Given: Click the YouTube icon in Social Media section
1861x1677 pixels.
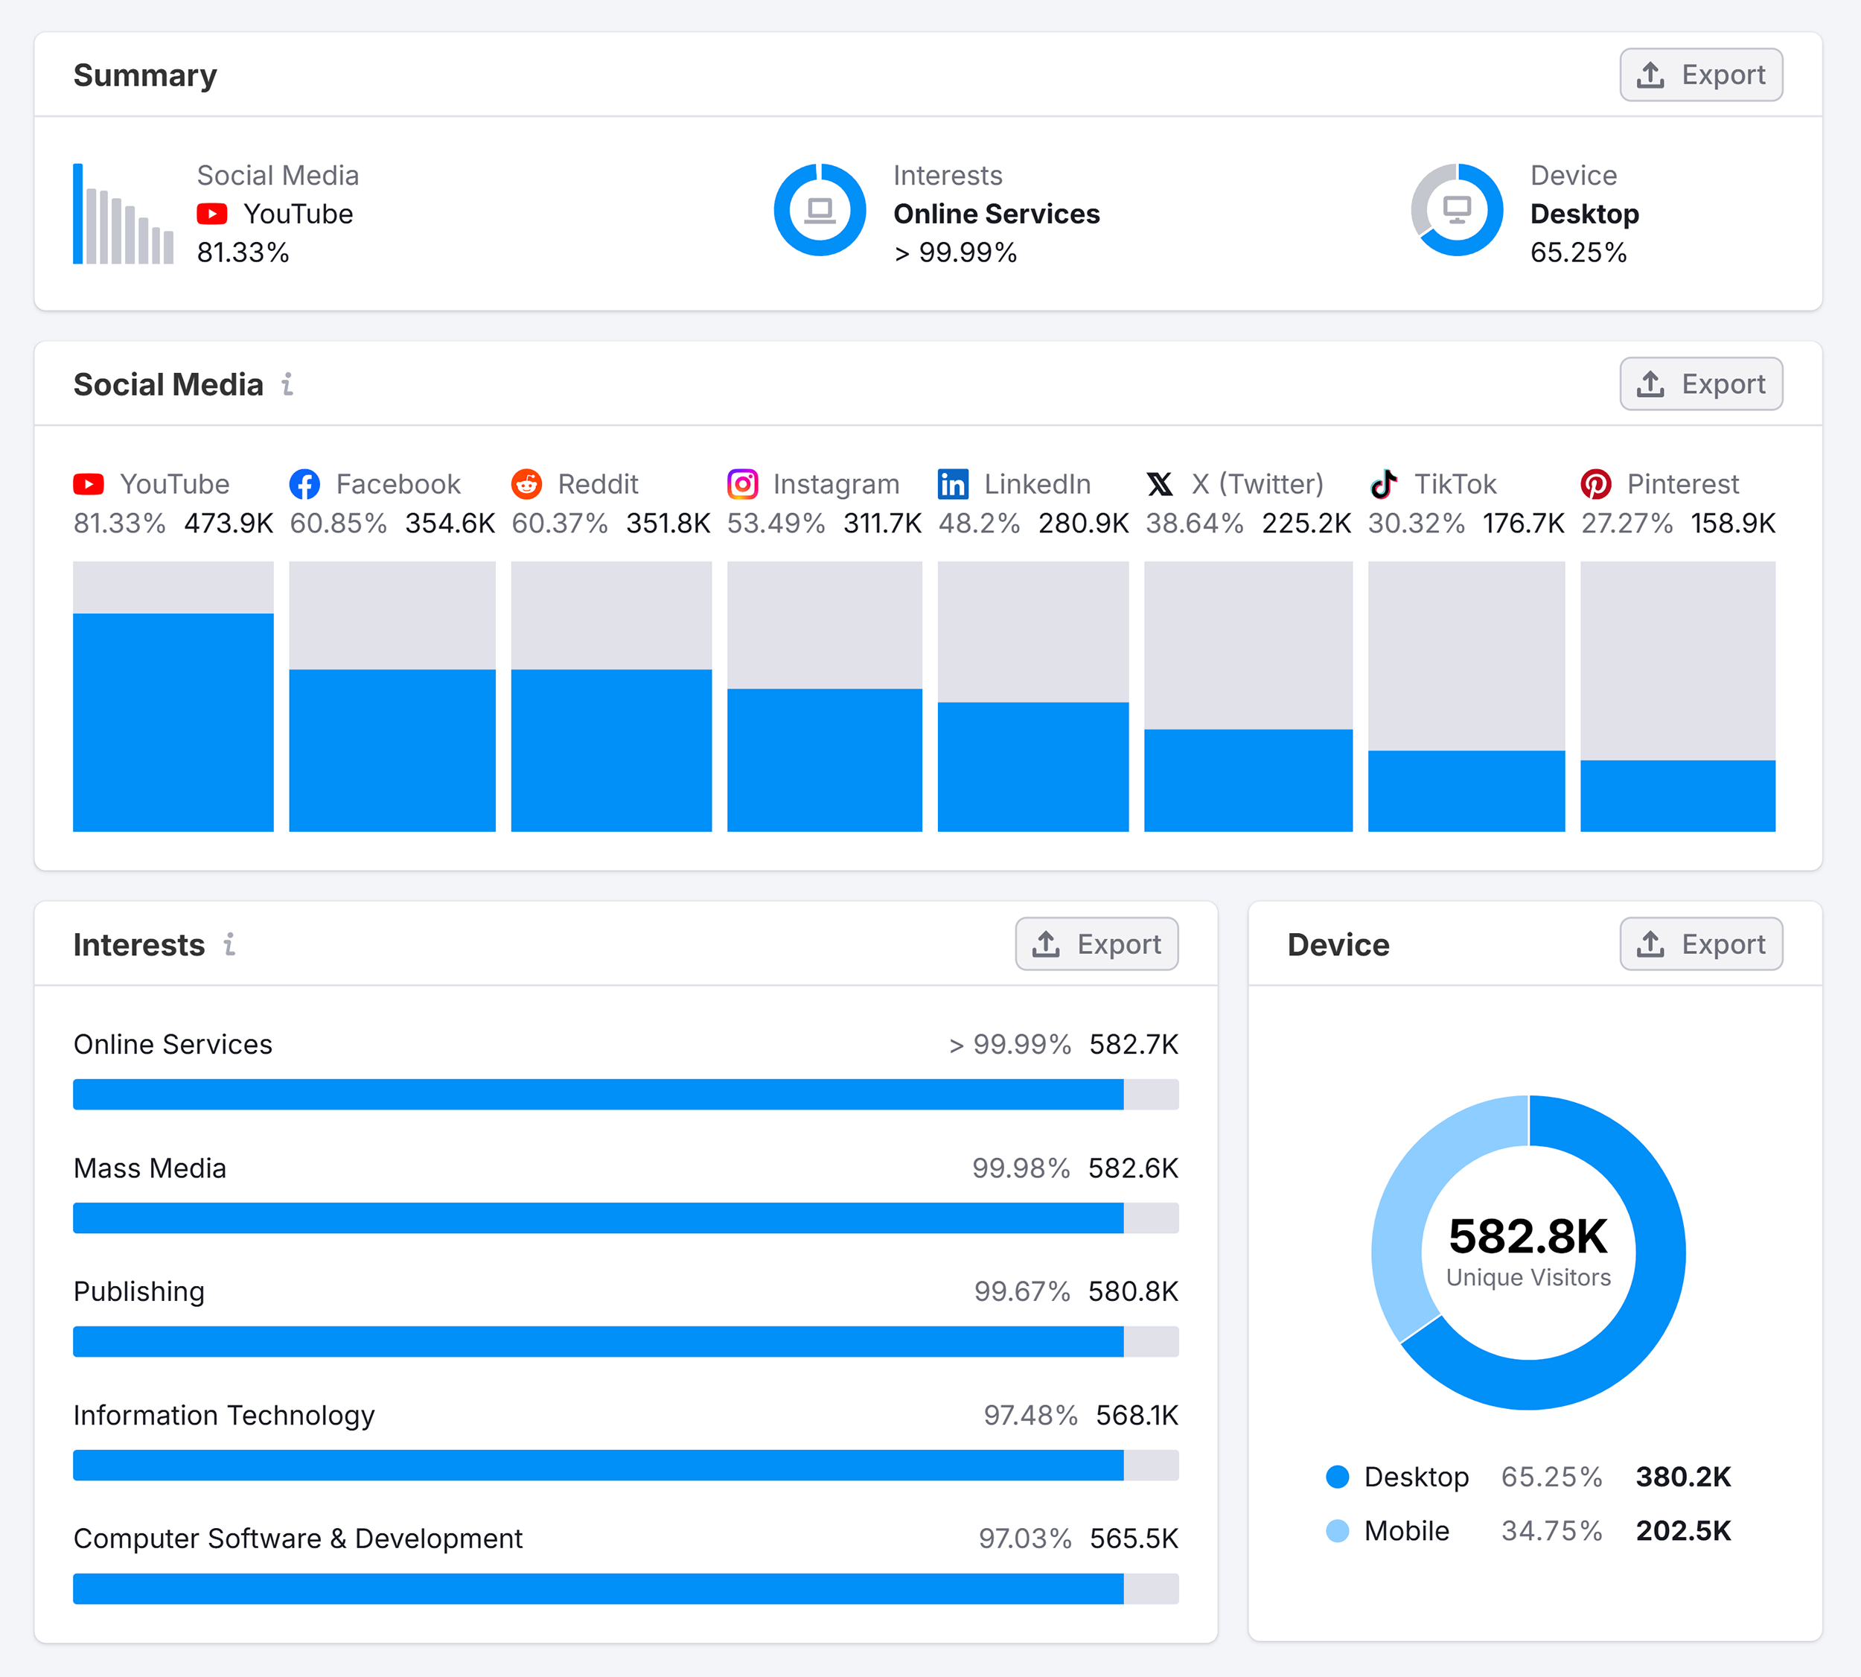Looking at the screenshot, I should click(x=88, y=484).
